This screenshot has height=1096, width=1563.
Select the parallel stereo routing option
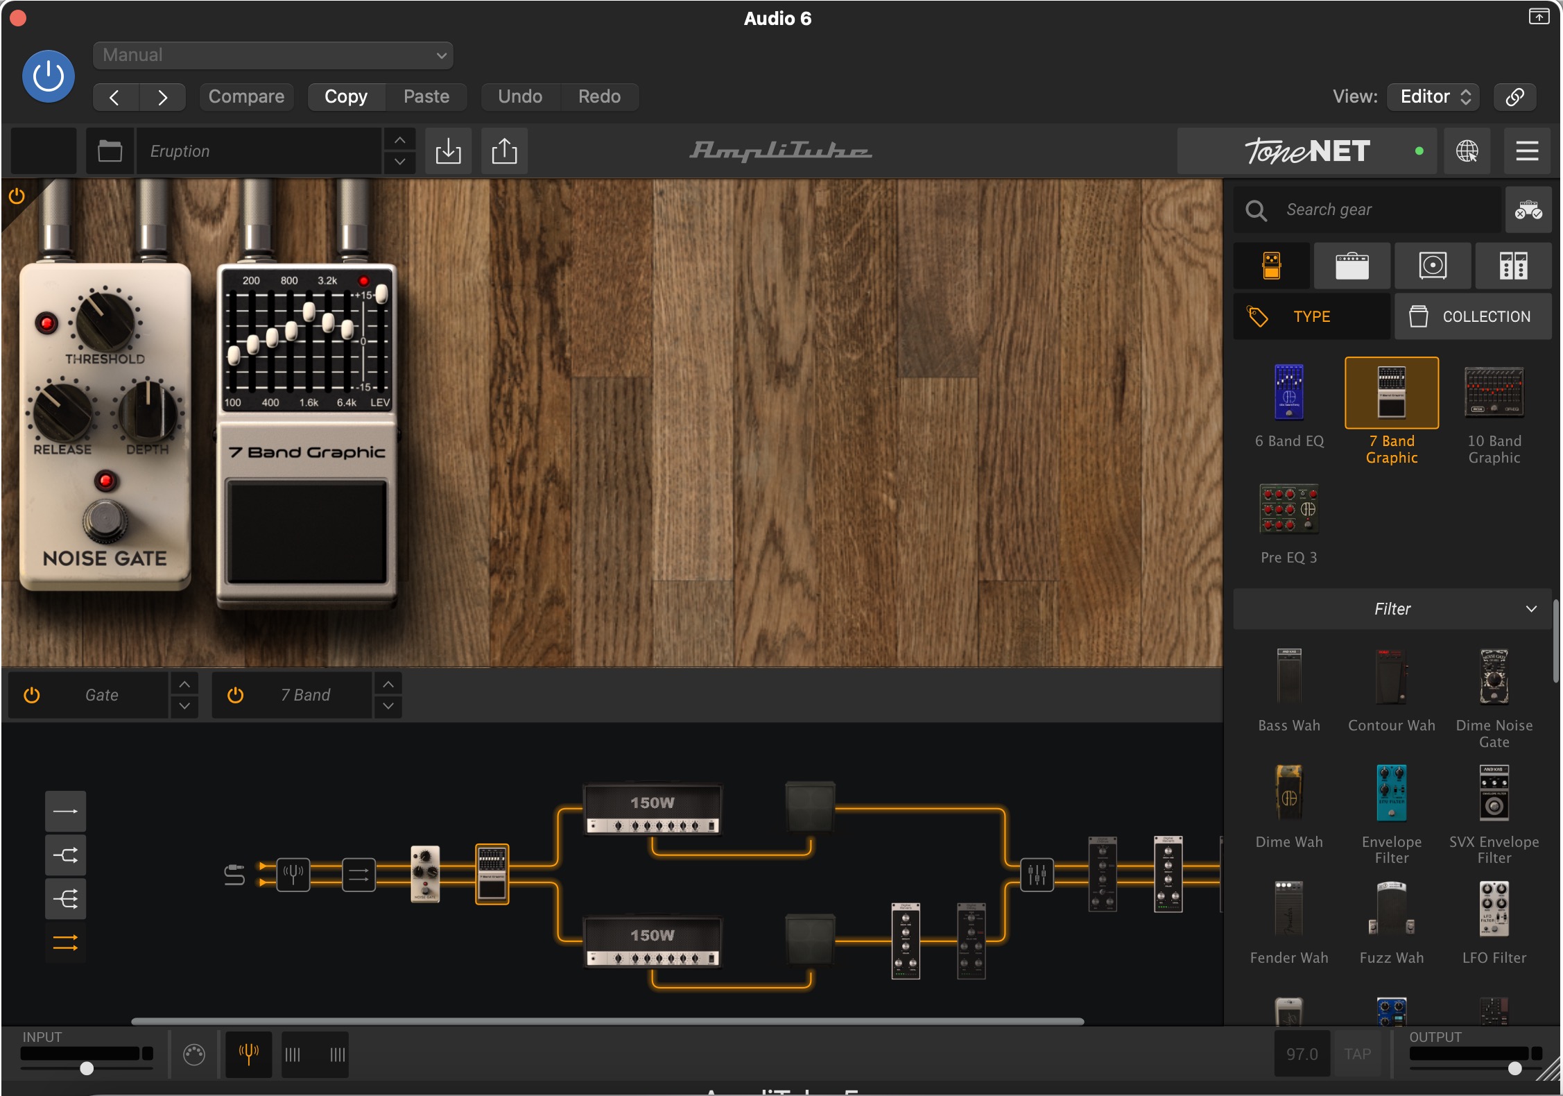pyautogui.click(x=66, y=943)
